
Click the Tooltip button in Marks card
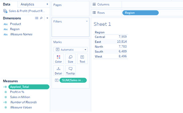click(70, 70)
